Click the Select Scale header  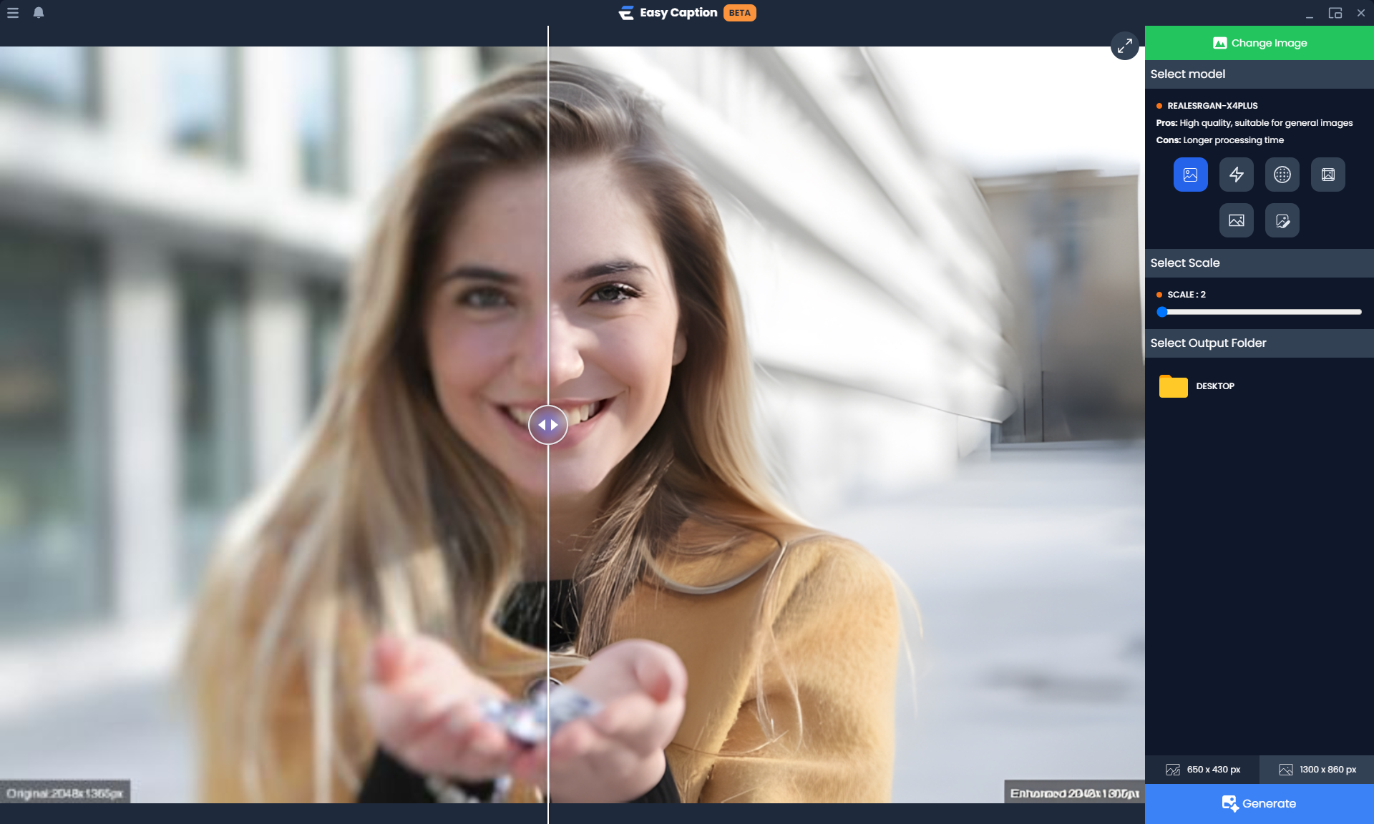1259,263
